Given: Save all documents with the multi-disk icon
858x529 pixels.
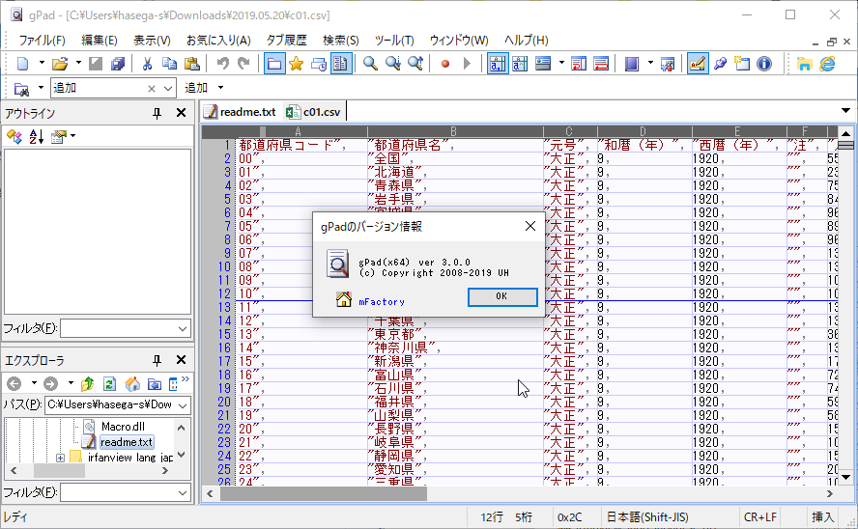Looking at the screenshot, I should pyautogui.click(x=118, y=64).
